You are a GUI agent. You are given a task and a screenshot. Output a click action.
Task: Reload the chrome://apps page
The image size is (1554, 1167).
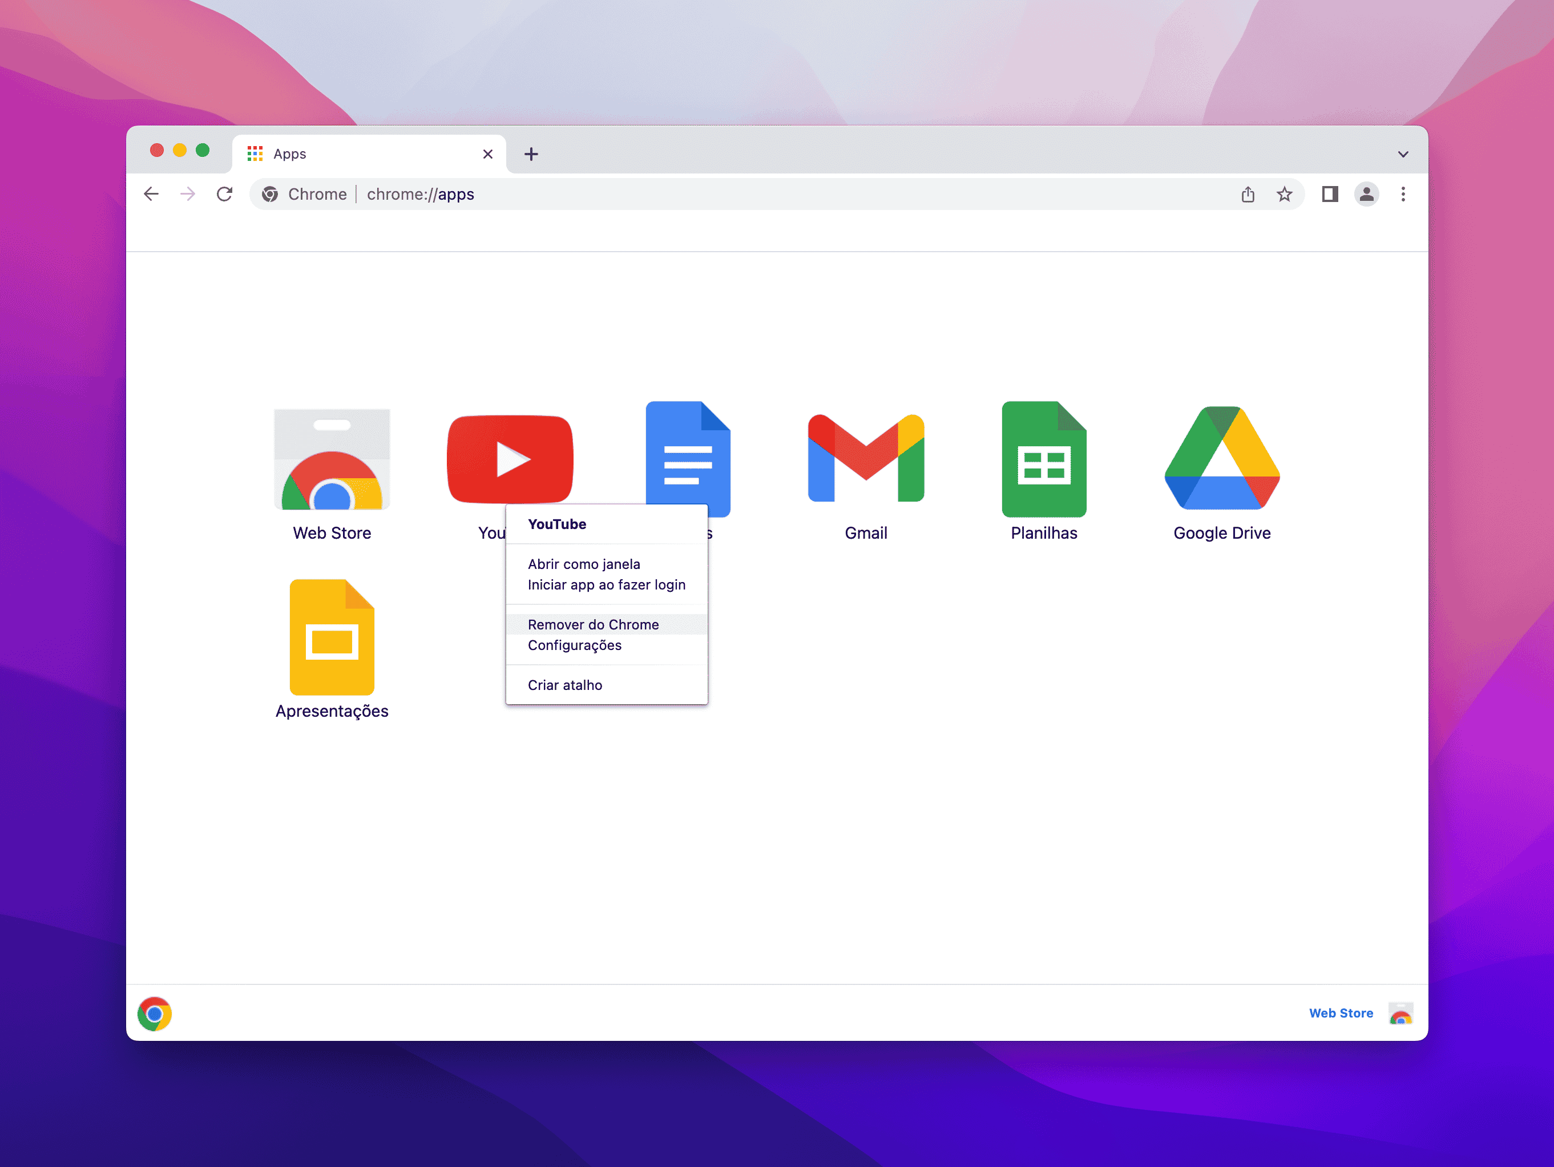click(x=224, y=194)
